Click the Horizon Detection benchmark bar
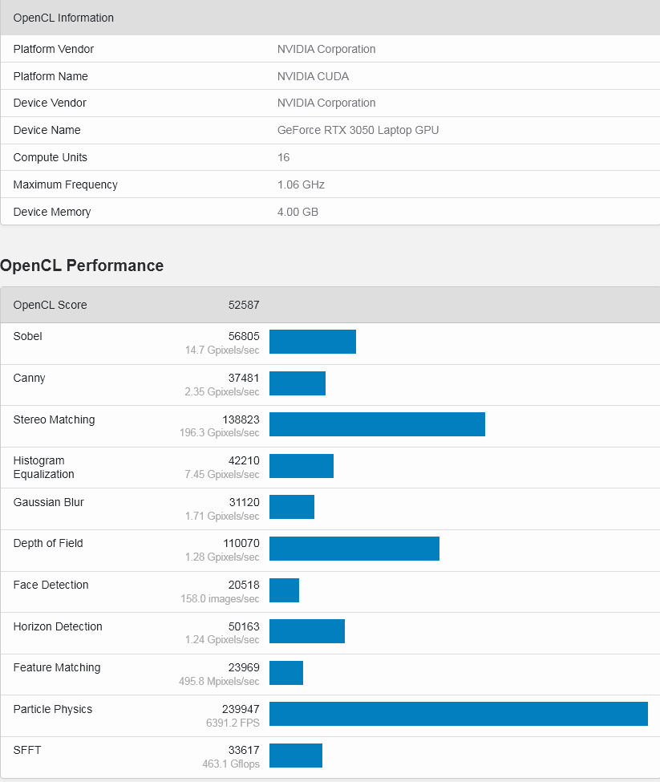The width and height of the screenshot is (660, 782). pos(306,631)
